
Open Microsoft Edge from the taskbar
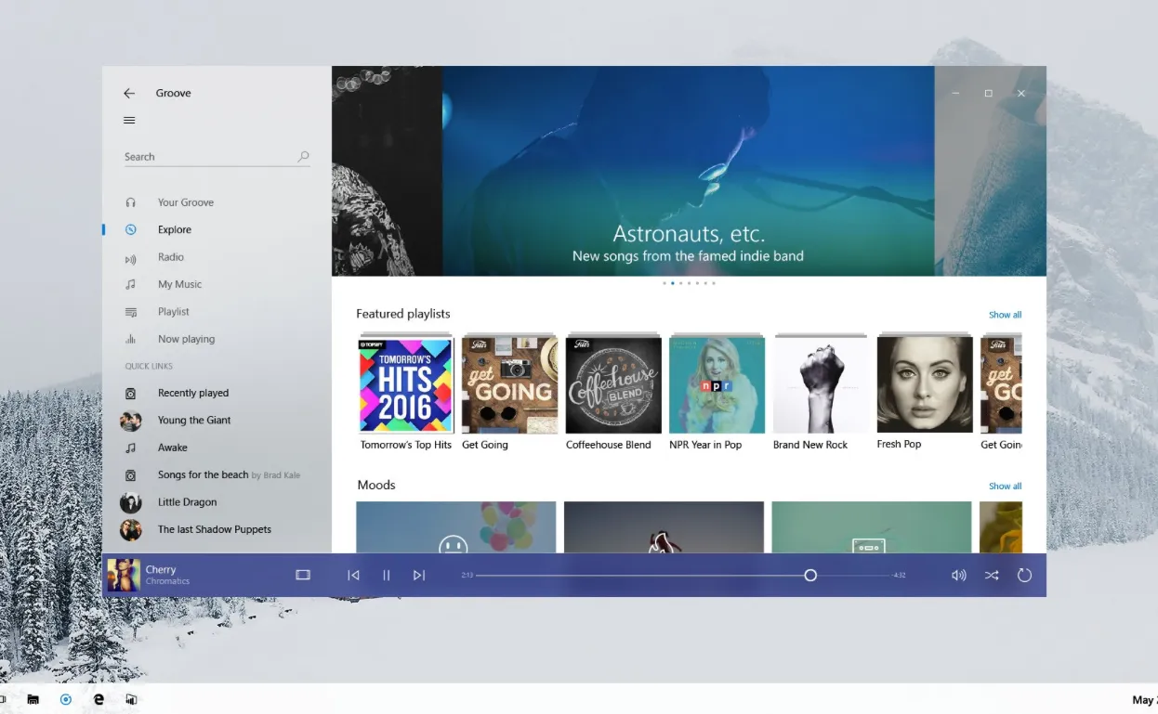(x=99, y=699)
